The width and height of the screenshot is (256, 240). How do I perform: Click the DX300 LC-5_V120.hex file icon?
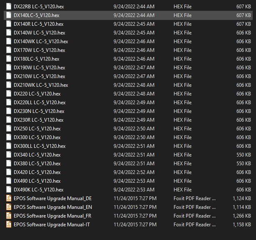click(x=8, y=137)
